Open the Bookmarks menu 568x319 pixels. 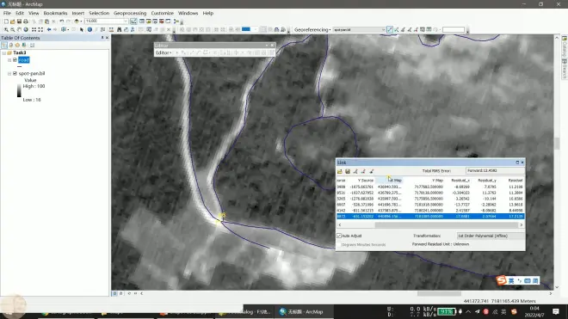pyautogui.click(x=55, y=13)
